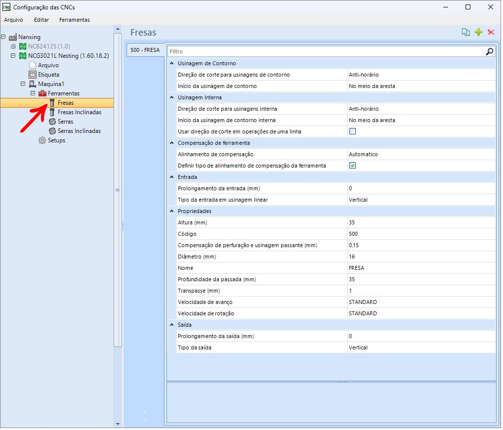Screen dimensions: 503x430
Task: Select the 500 - FRESA tab
Action: pyautogui.click(x=146, y=50)
